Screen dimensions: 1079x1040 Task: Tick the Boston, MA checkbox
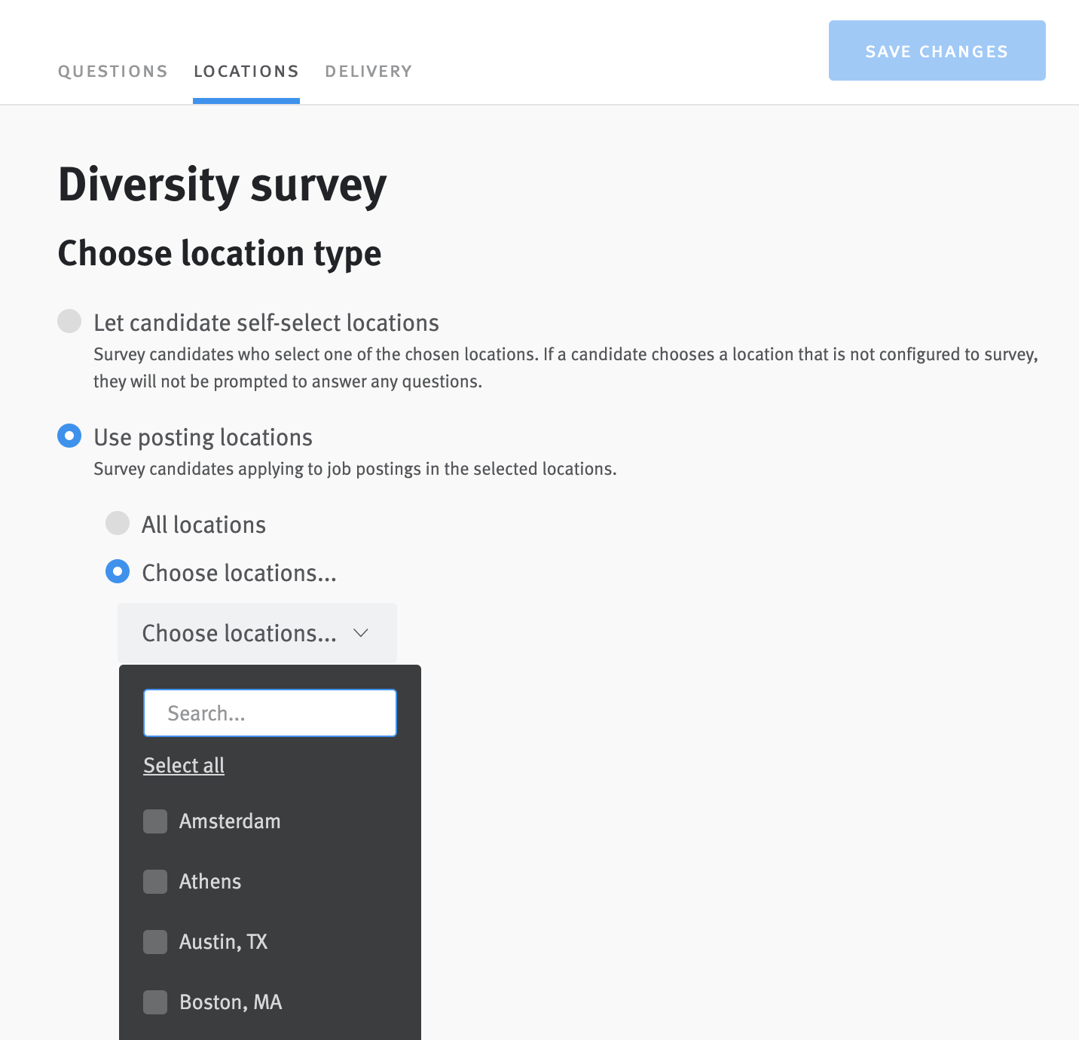pos(154,1002)
